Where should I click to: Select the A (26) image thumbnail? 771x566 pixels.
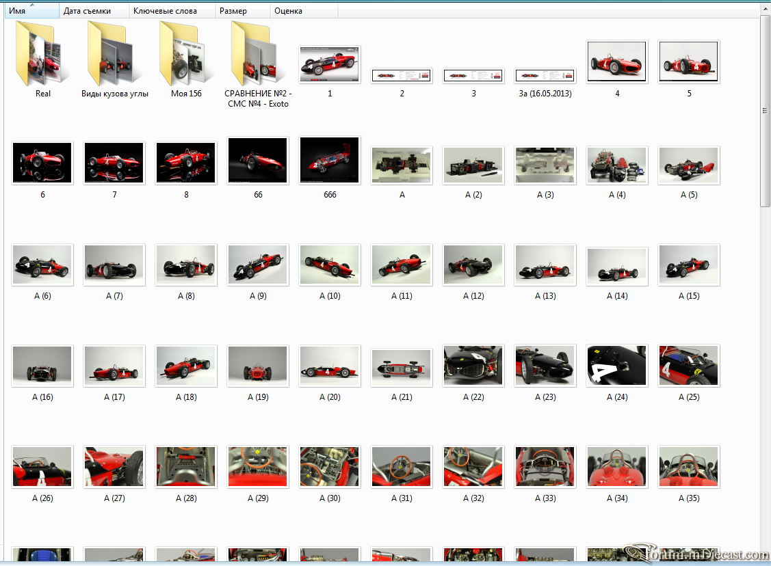point(42,467)
